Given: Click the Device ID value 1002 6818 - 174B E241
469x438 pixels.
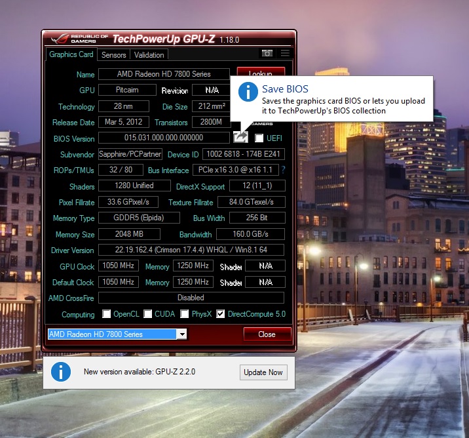Looking at the screenshot, I should [x=244, y=154].
